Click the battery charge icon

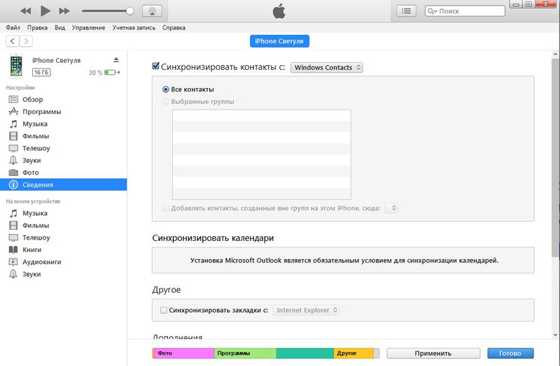point(111,73)
